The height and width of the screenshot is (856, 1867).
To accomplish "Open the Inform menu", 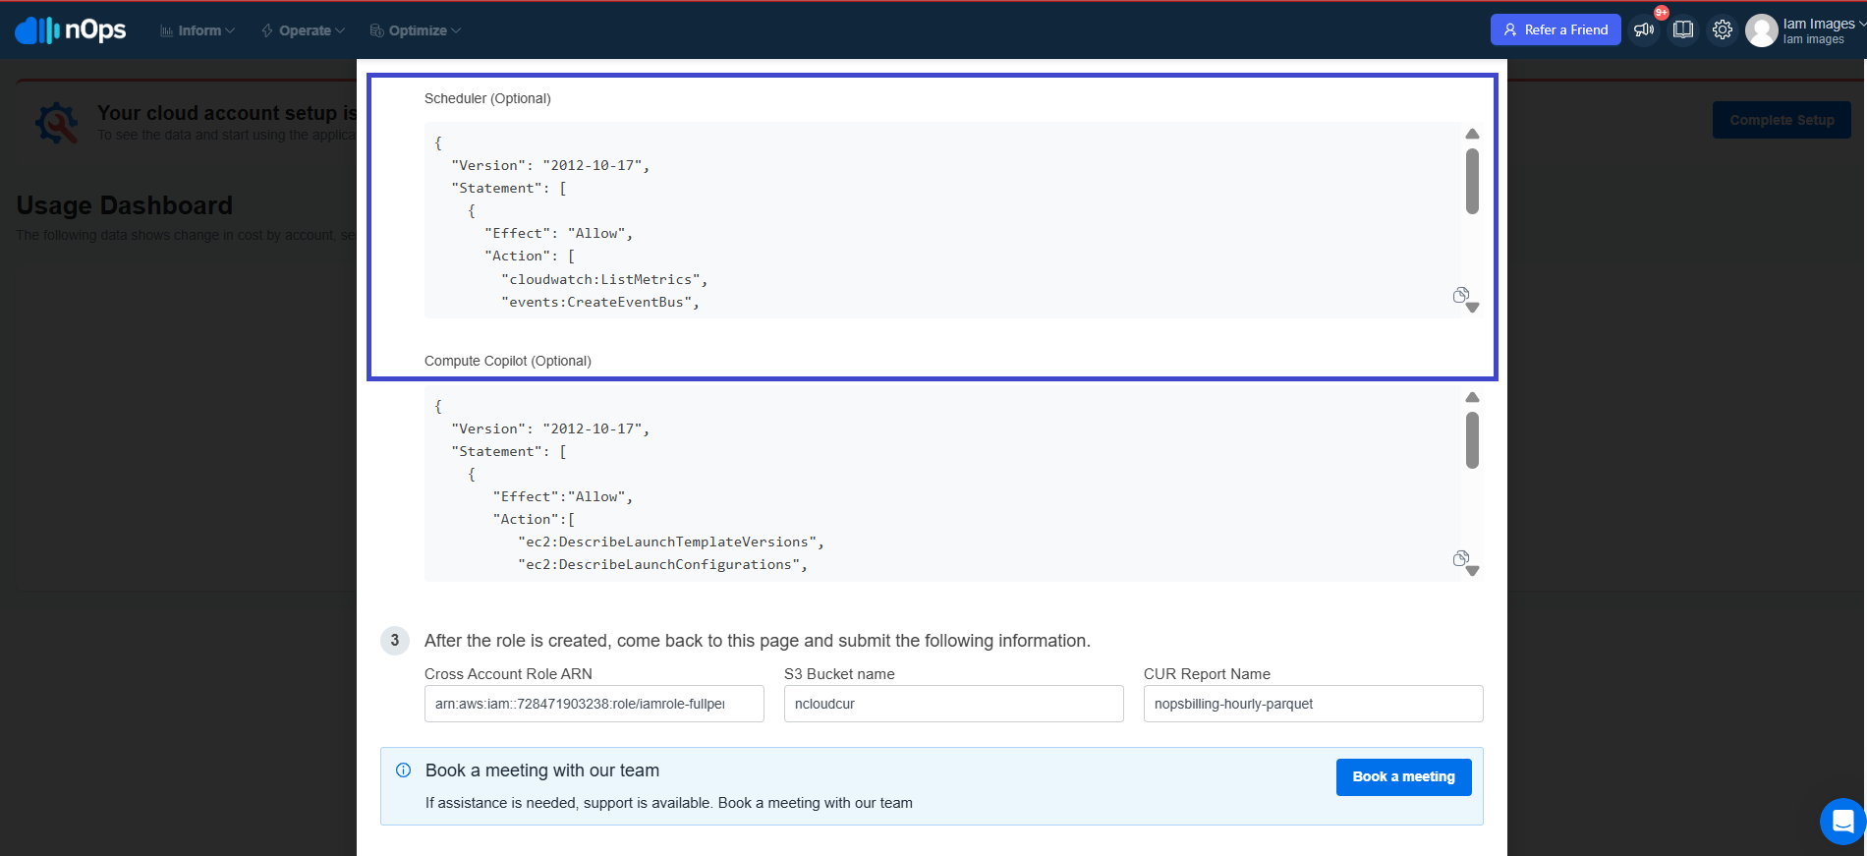I will (198, 30).
